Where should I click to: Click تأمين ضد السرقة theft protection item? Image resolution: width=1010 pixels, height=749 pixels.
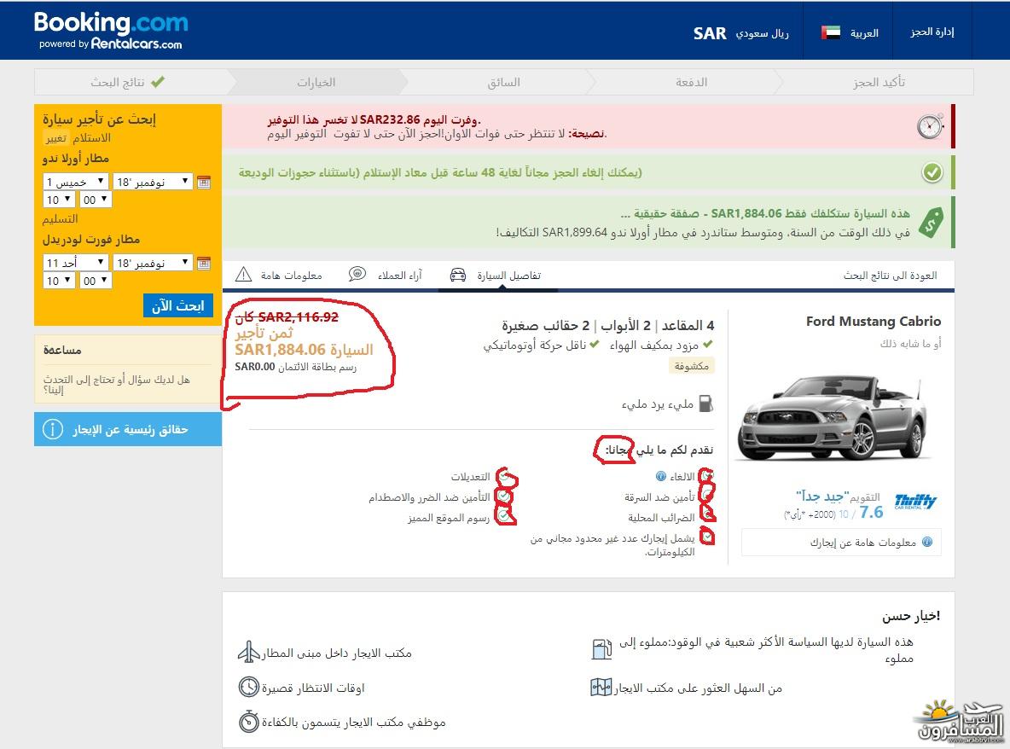(659, 497)
